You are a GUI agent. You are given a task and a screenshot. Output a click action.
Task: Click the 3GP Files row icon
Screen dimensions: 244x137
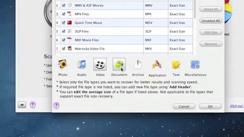coord(69,31)
